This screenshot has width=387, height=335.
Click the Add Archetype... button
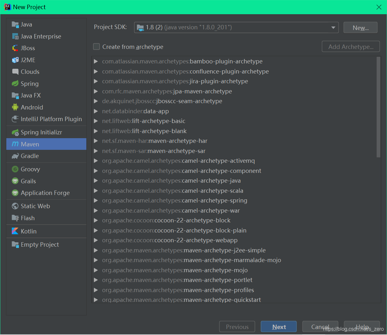coord(351,47)
